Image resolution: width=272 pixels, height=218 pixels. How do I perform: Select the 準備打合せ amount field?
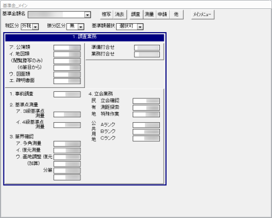pyautogui.click(x=147, y=48)
